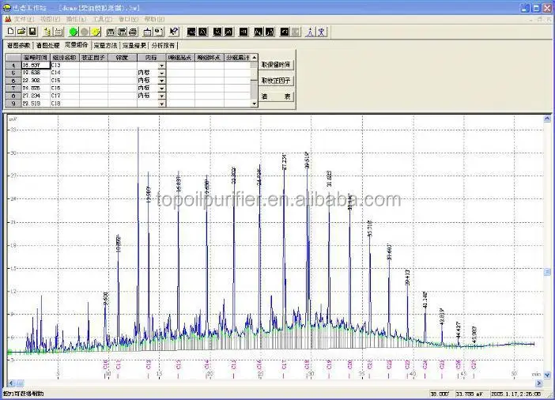The height and width of the screenshot is (400, 555).
Task: Click the table's vertical scrollbar down arrow
Action: click(x=254, y=104)
